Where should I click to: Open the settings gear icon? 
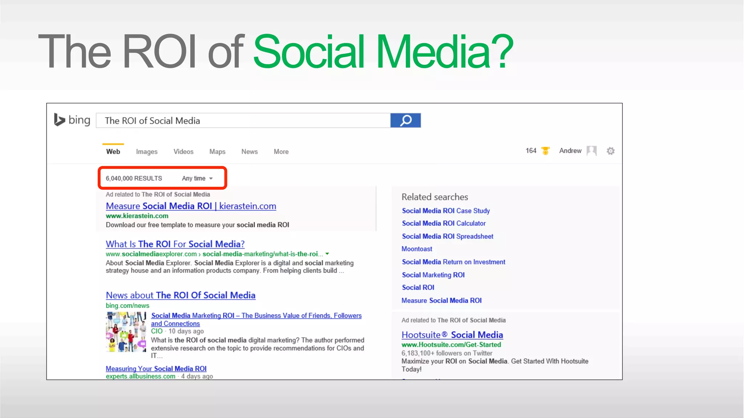tap(610, 151)
